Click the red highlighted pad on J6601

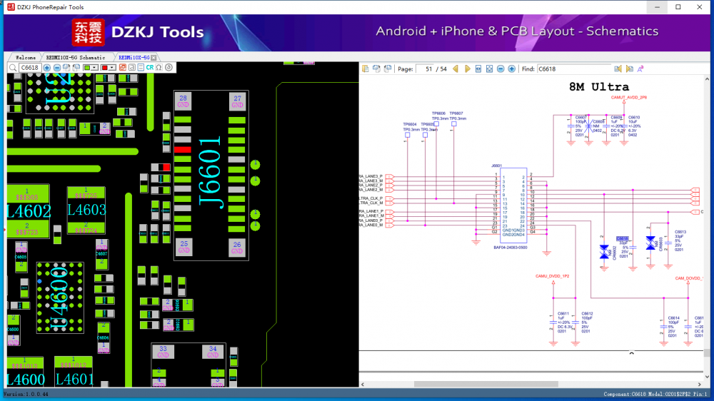tap(183, 150)
